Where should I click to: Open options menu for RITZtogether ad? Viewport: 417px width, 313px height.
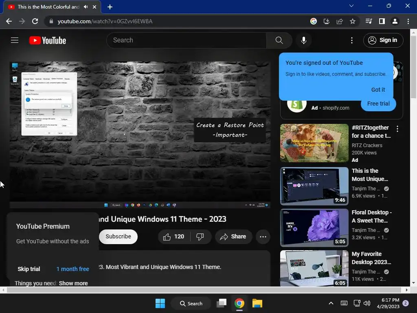397,129
